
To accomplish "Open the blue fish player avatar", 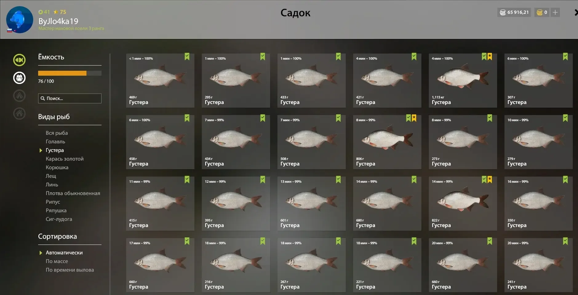I will click(20, 20).
